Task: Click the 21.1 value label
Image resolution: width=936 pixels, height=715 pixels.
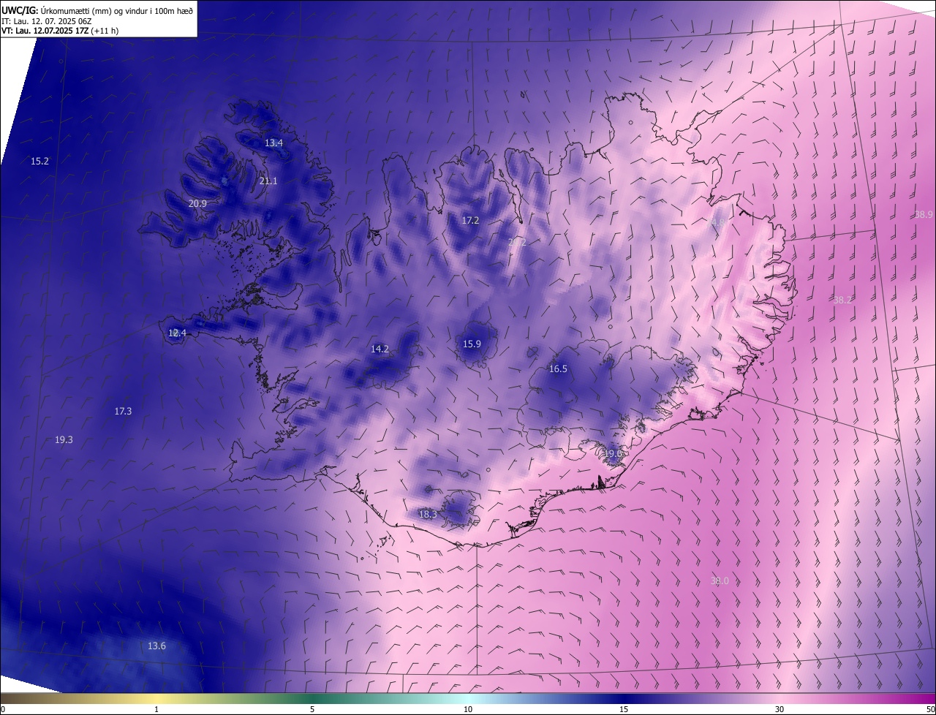Action: tap(268, 181)
